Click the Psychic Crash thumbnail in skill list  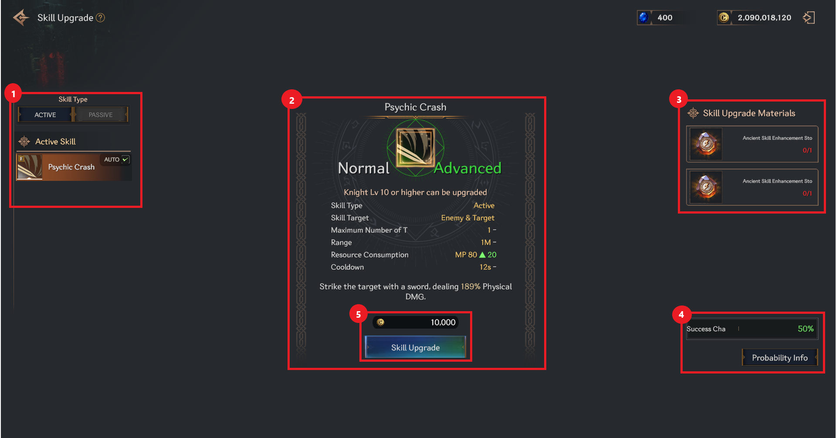(x=30, y=167)
